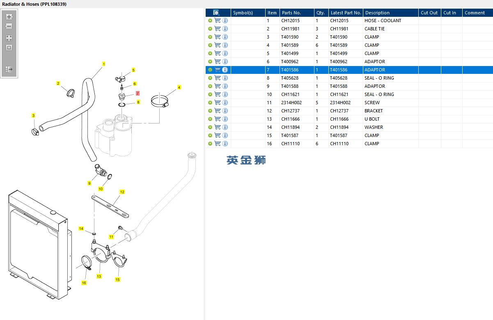Open info for CH11666 U bolt
The width and height of the screenshot is (493, 320).
tap(225, 119)
